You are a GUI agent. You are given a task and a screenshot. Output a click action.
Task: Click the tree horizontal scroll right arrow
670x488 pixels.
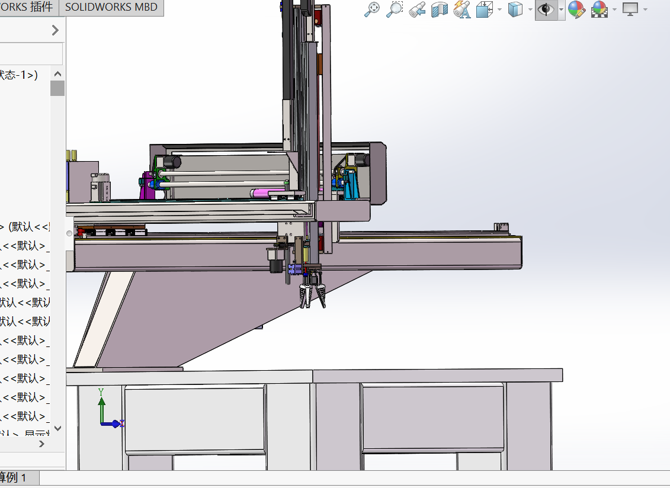pos(41,444)
